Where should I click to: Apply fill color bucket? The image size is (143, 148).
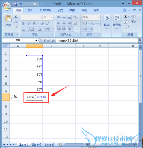click(x=32, y=29)
